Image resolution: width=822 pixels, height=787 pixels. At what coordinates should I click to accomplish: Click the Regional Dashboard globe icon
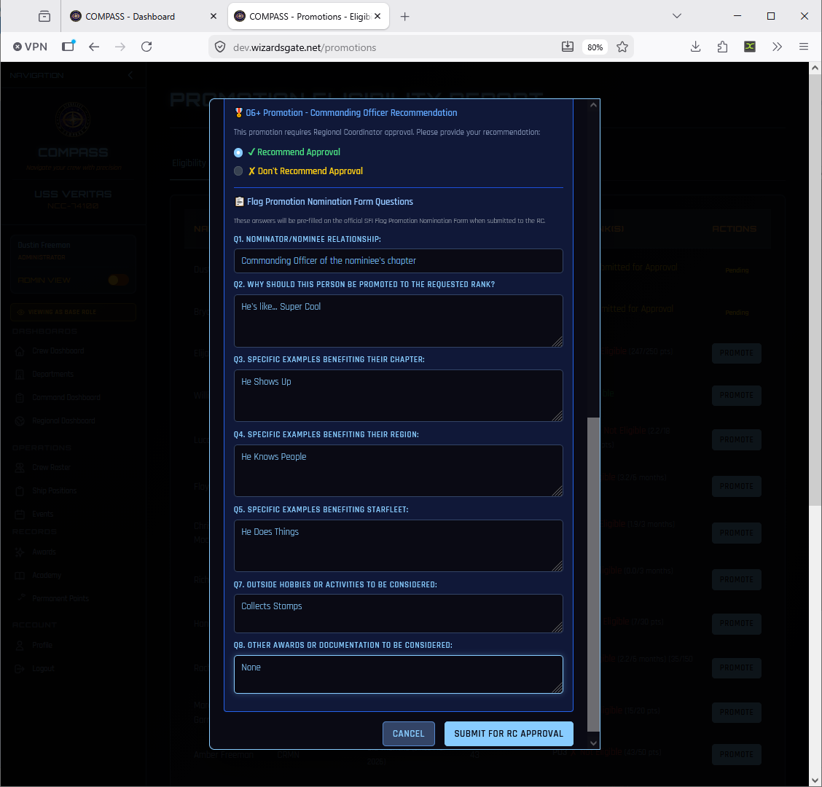[20, 420]
